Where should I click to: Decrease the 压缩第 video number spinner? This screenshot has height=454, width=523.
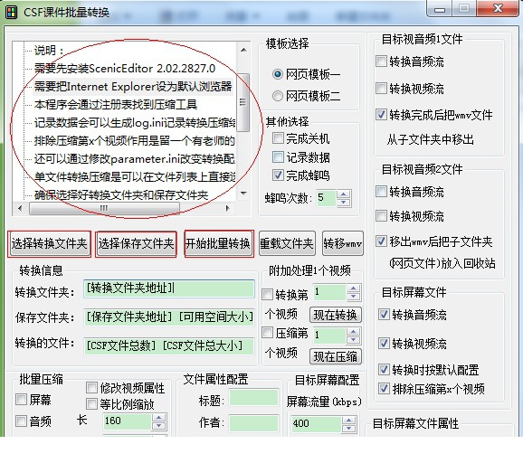point(353,340)
